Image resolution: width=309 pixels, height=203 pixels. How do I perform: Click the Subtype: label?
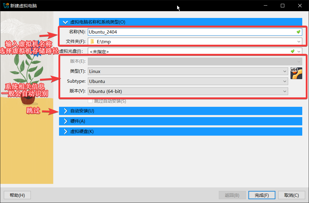[76, 81]
